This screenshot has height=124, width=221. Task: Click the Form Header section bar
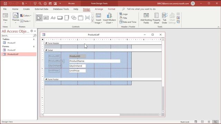tap(103, 43)
